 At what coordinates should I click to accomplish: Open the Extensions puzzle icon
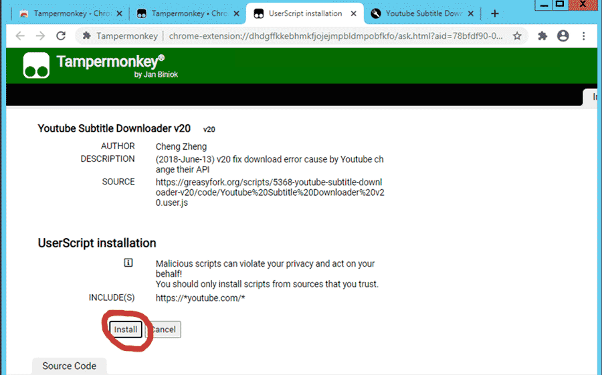[x=542, y=35]
